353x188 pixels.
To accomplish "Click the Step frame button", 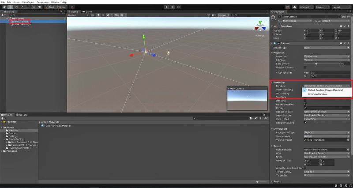I will click(178, 7).
